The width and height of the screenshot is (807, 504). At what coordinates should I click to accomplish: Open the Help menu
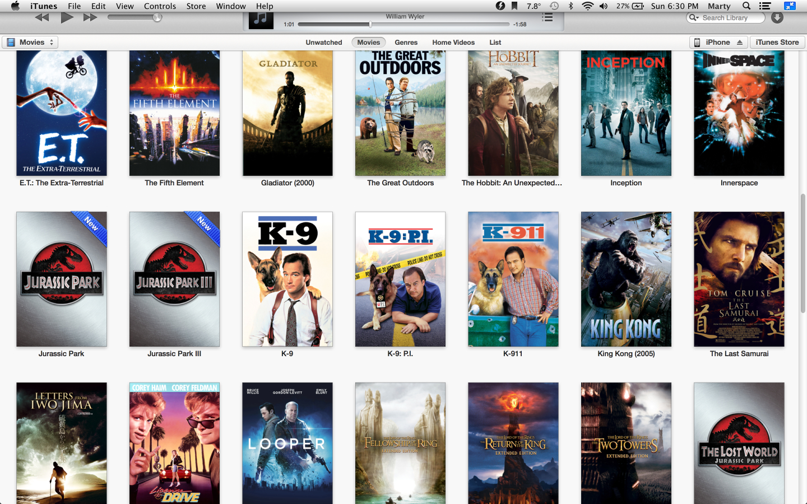(x=265, y=6)
